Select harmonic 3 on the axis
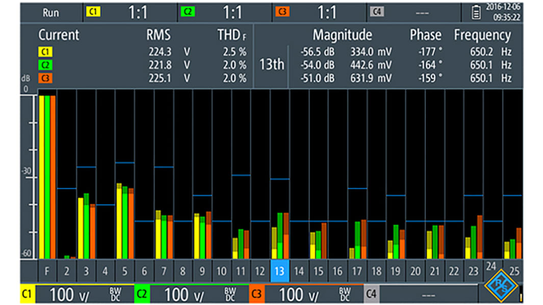This screenshot has height=305, width=543. (x=86, y=271)
